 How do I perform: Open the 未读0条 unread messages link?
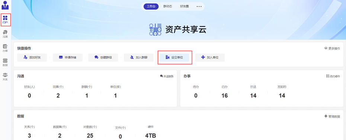[x=167, y=76]
